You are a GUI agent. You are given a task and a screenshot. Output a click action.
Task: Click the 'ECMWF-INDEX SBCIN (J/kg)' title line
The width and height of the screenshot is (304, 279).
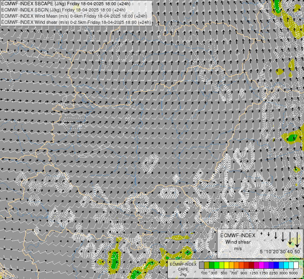[x=63, y=10]
